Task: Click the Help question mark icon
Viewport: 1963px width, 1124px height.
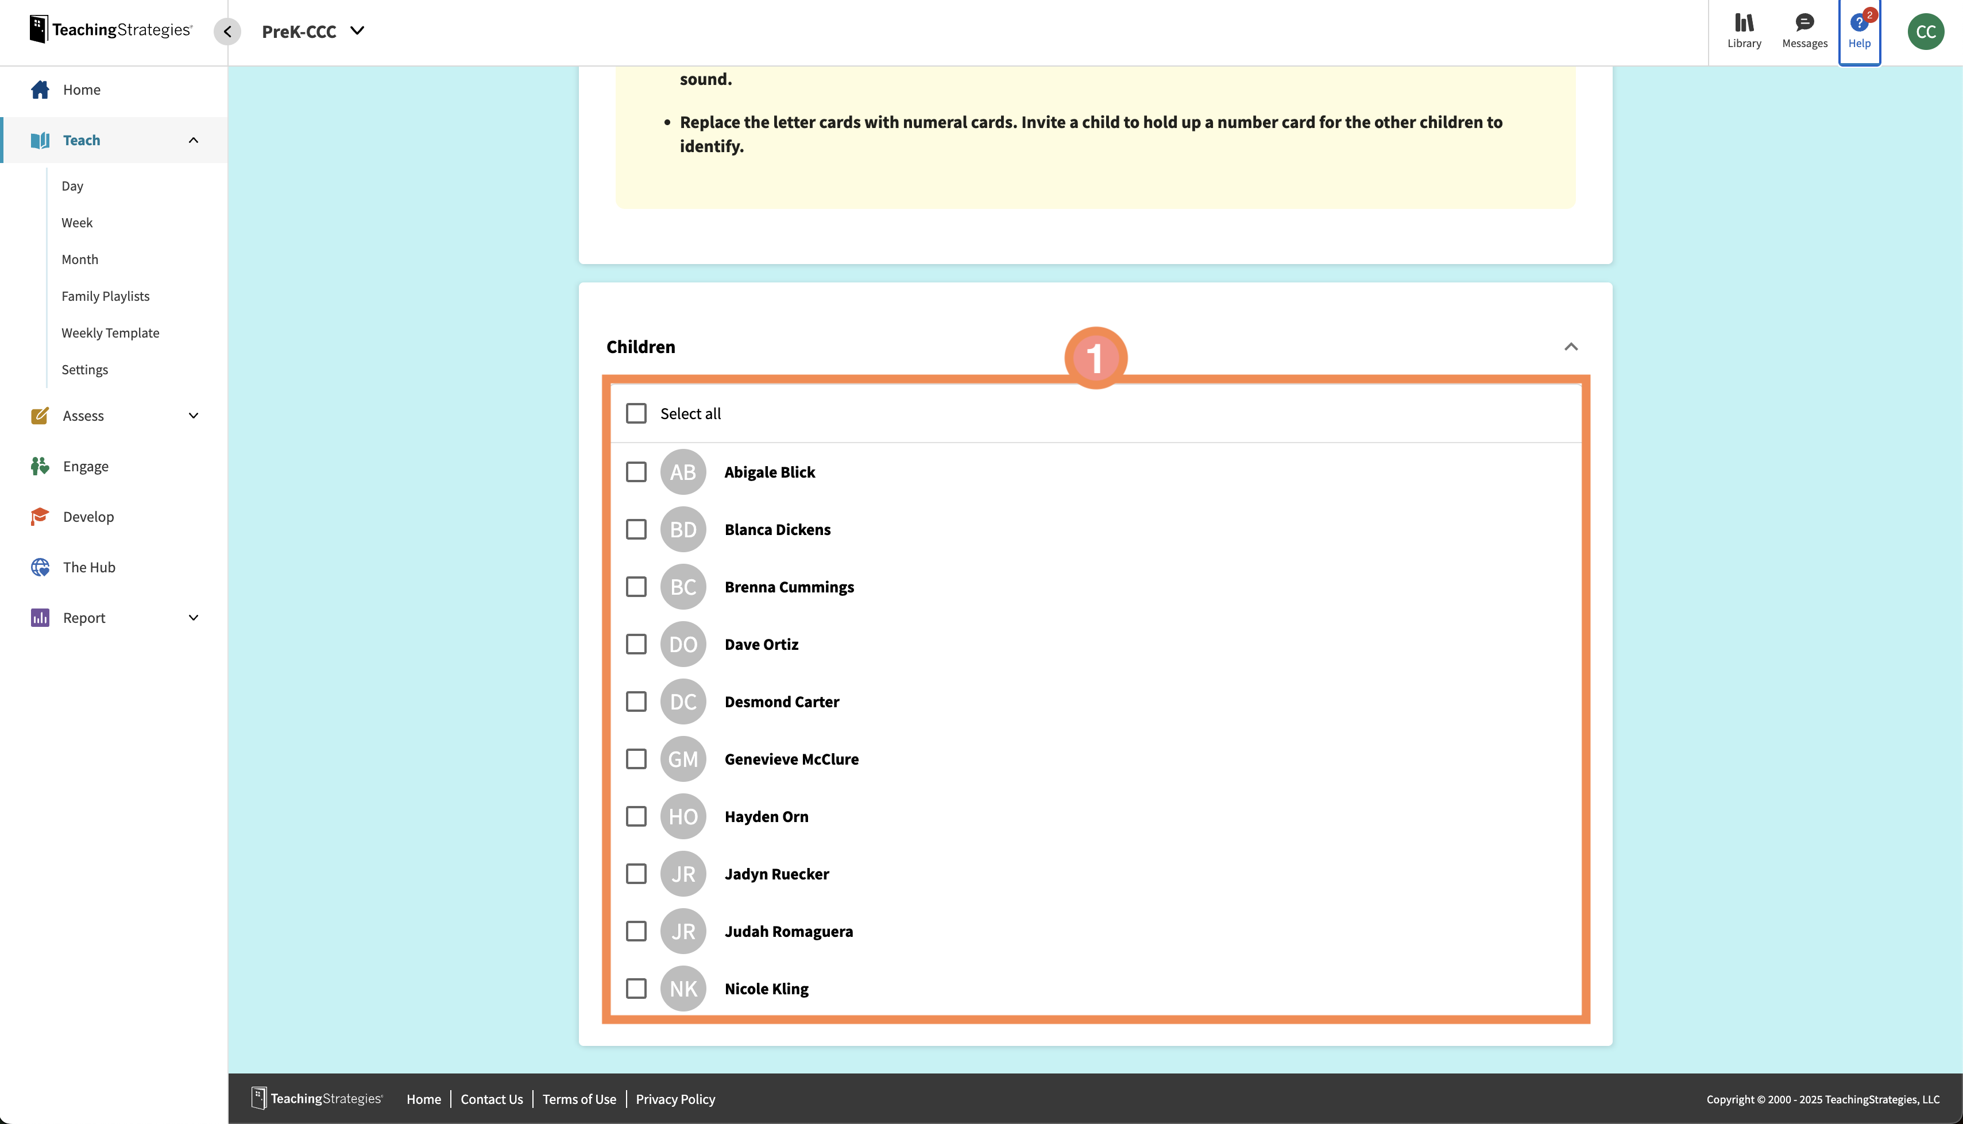Action: 1858,23
